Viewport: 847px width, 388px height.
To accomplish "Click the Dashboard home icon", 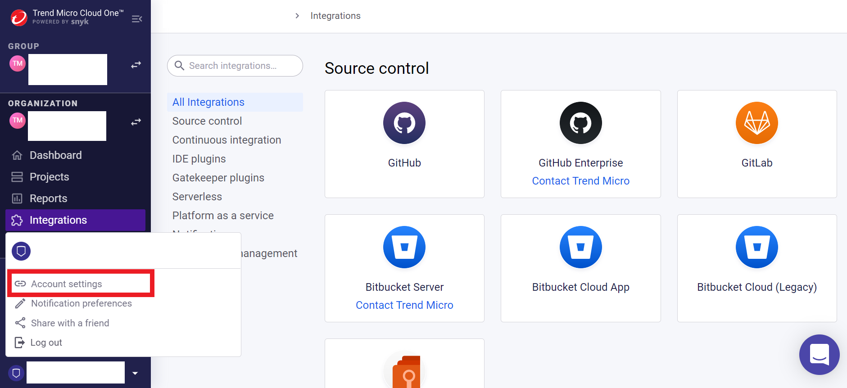I will click(17, 155).
